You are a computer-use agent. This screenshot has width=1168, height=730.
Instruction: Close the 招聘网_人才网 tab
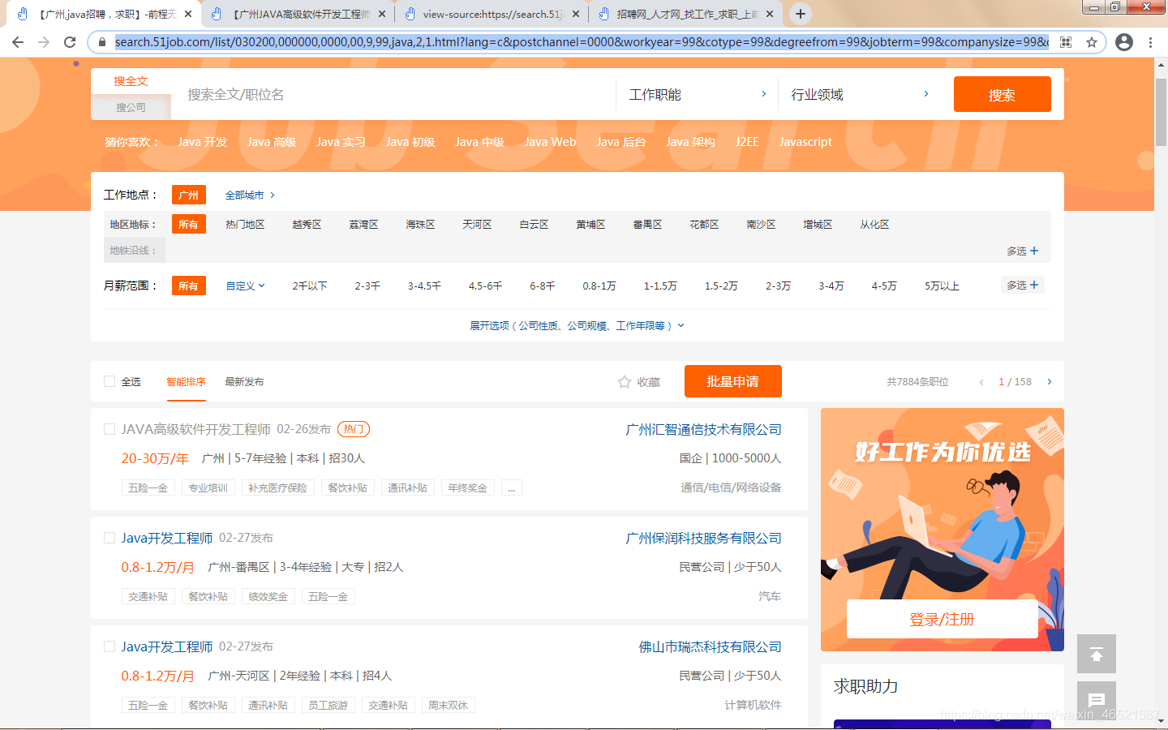point(770,14)
